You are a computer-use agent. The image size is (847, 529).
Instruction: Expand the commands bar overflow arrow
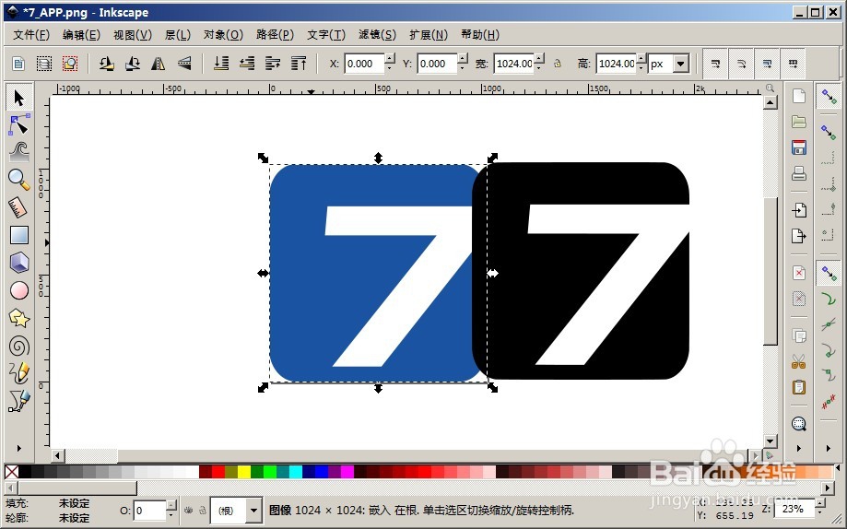(798, 448)
